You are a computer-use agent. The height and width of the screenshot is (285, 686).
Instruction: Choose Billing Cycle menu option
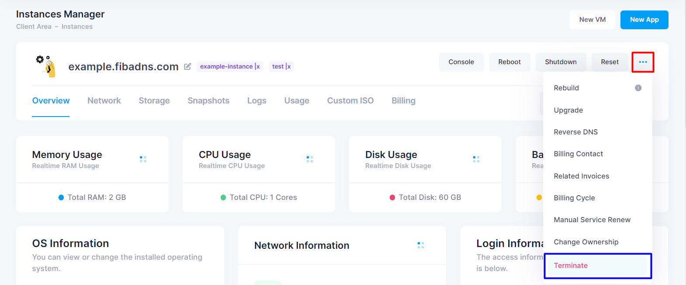[575, 198]
